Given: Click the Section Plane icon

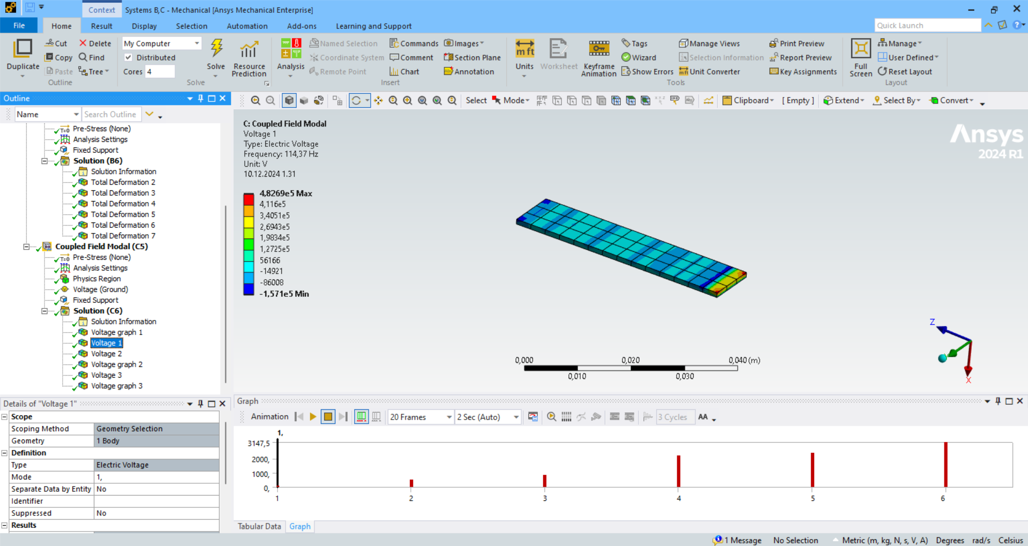Looking at the screenshot, I should pos(472,57).
